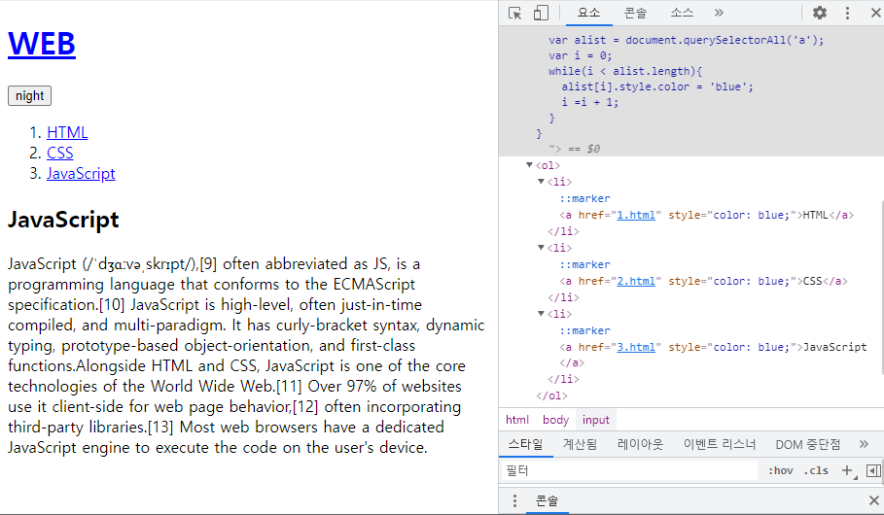Image resolution: width=884 pixels, height=515 pixels.
Task: Select the first ::marker pseudo-element row
Action: click(584, 198)
